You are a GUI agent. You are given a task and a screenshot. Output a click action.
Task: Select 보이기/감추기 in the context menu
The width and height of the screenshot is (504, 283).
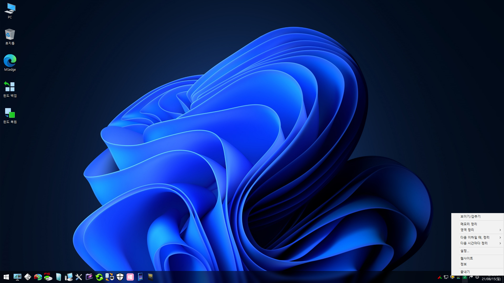477,216
